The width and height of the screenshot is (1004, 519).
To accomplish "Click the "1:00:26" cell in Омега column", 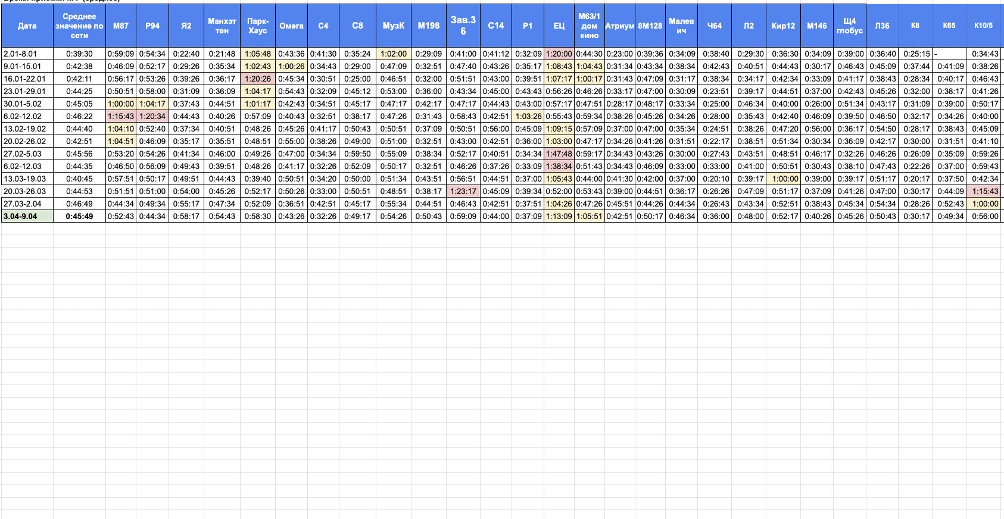I will [292, 66].
